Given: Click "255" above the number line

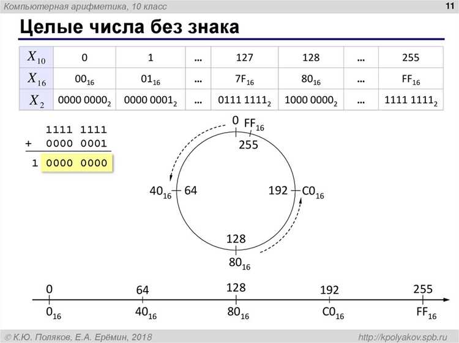Looking at the screenshot, I should tap(423, 289).
